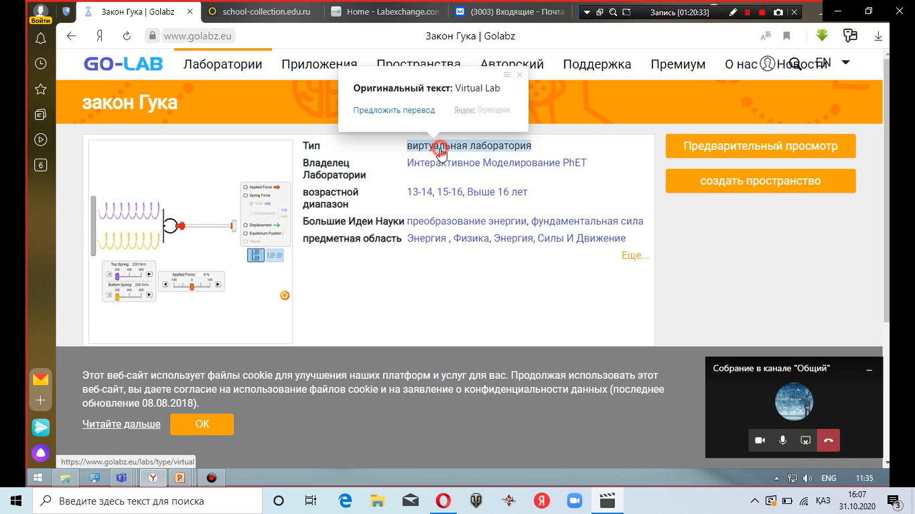Screen dimensions: 915x514
Task: Select the pencil draw tool in the recorder toolbar
Action: click(x=733, y=12)
